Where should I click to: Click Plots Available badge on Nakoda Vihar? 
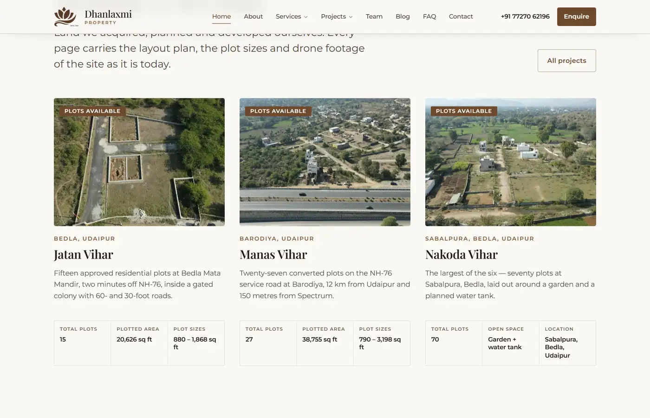tap(464, 111)
